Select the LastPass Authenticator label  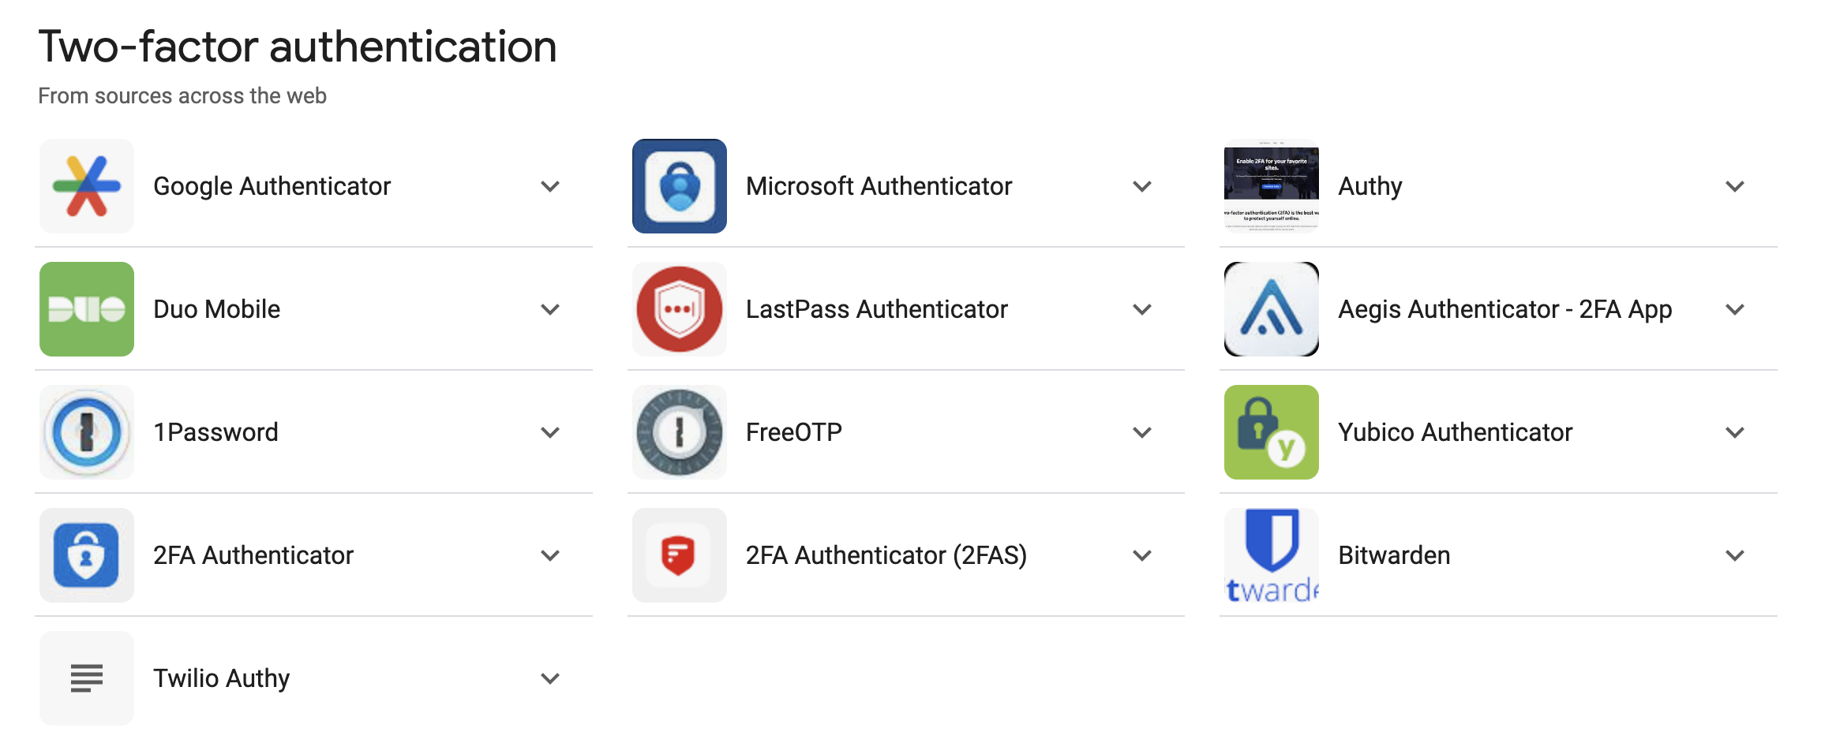tap(876, 309)
